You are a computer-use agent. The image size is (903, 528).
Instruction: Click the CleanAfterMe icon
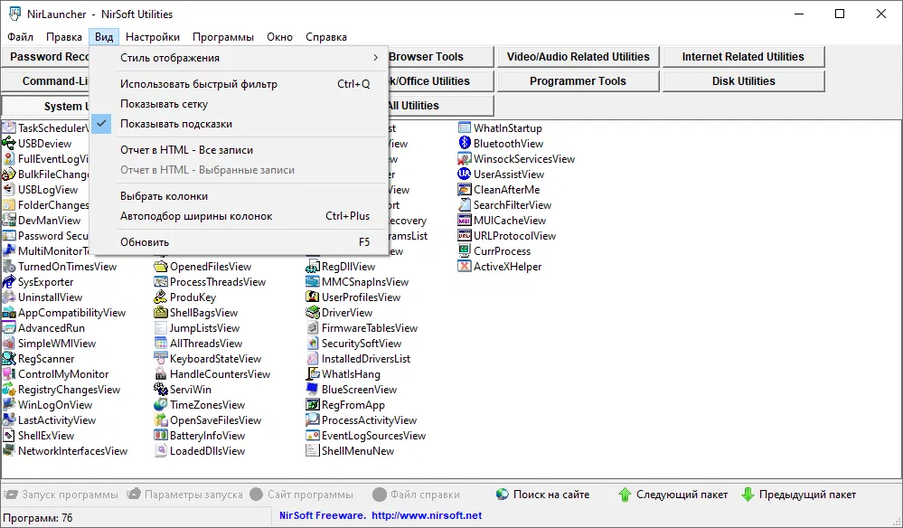[465, 190]
